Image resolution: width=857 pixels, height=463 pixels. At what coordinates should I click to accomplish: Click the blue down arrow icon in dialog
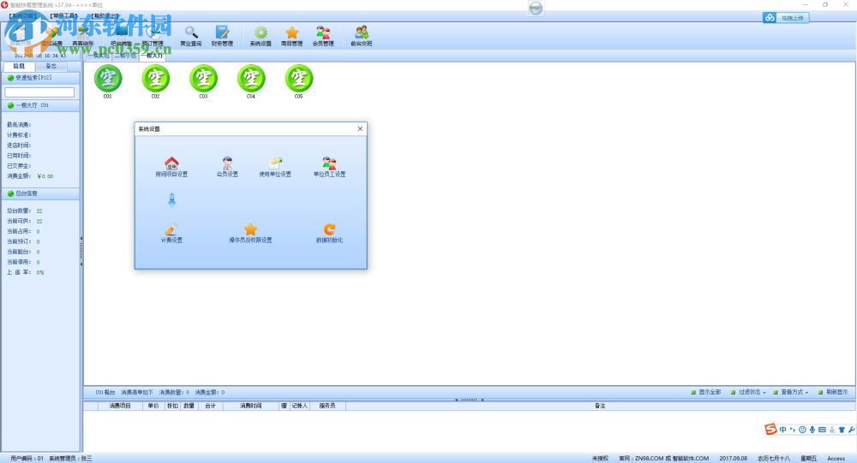[x=171, y=199]
